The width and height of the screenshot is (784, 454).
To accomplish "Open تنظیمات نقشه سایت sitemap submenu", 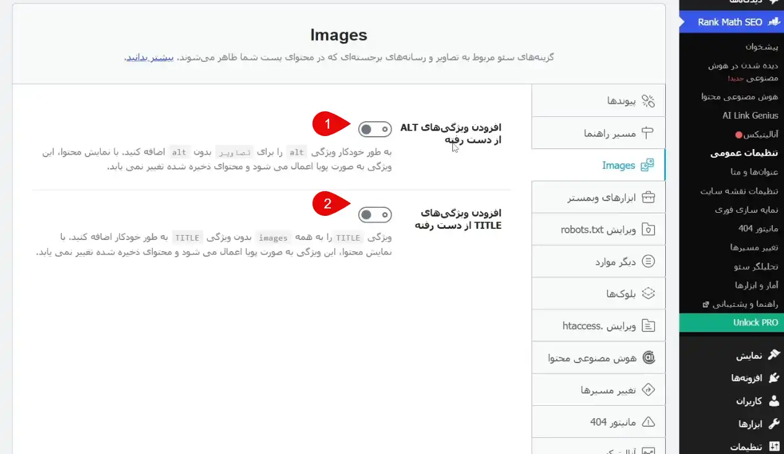I will pos(739,191).
